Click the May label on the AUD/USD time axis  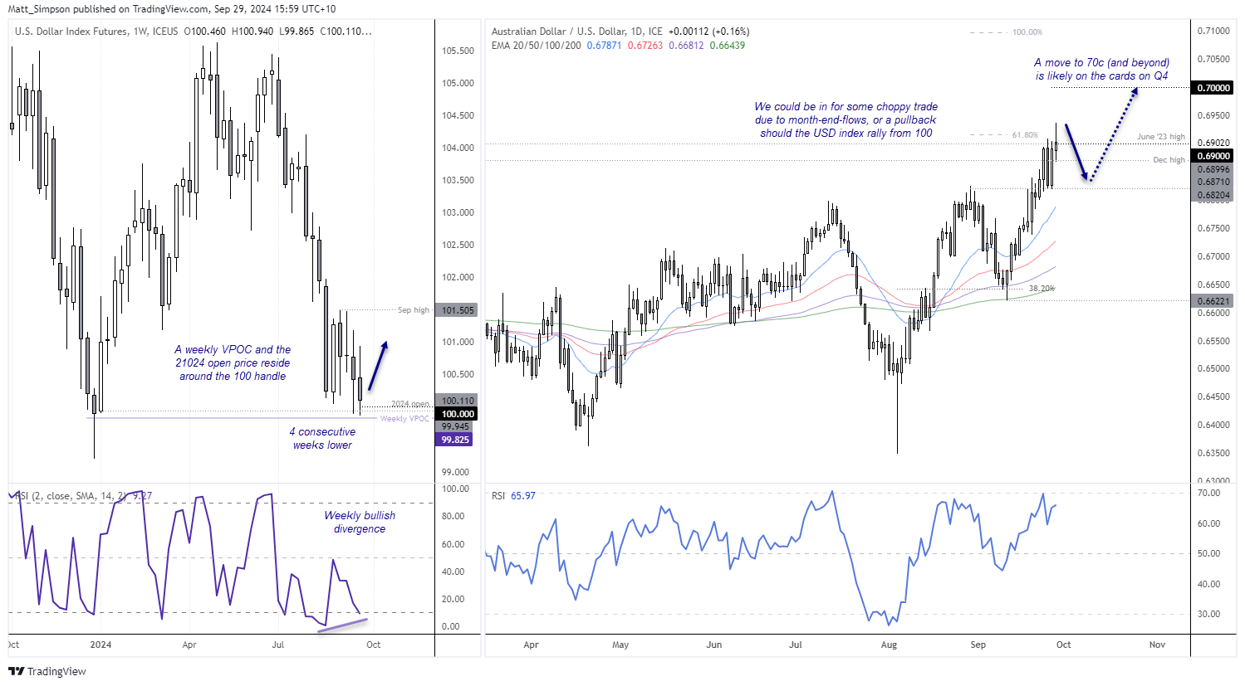pyautogui.click(x=620, y=645)
